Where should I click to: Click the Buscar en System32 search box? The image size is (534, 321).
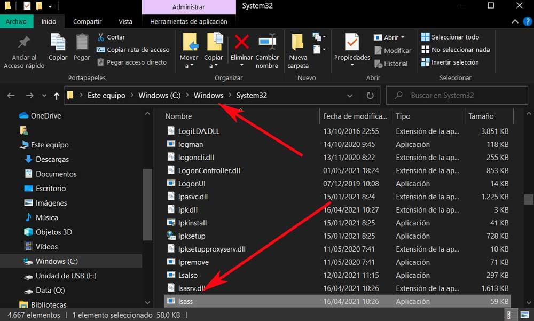[x=457, y=96]
